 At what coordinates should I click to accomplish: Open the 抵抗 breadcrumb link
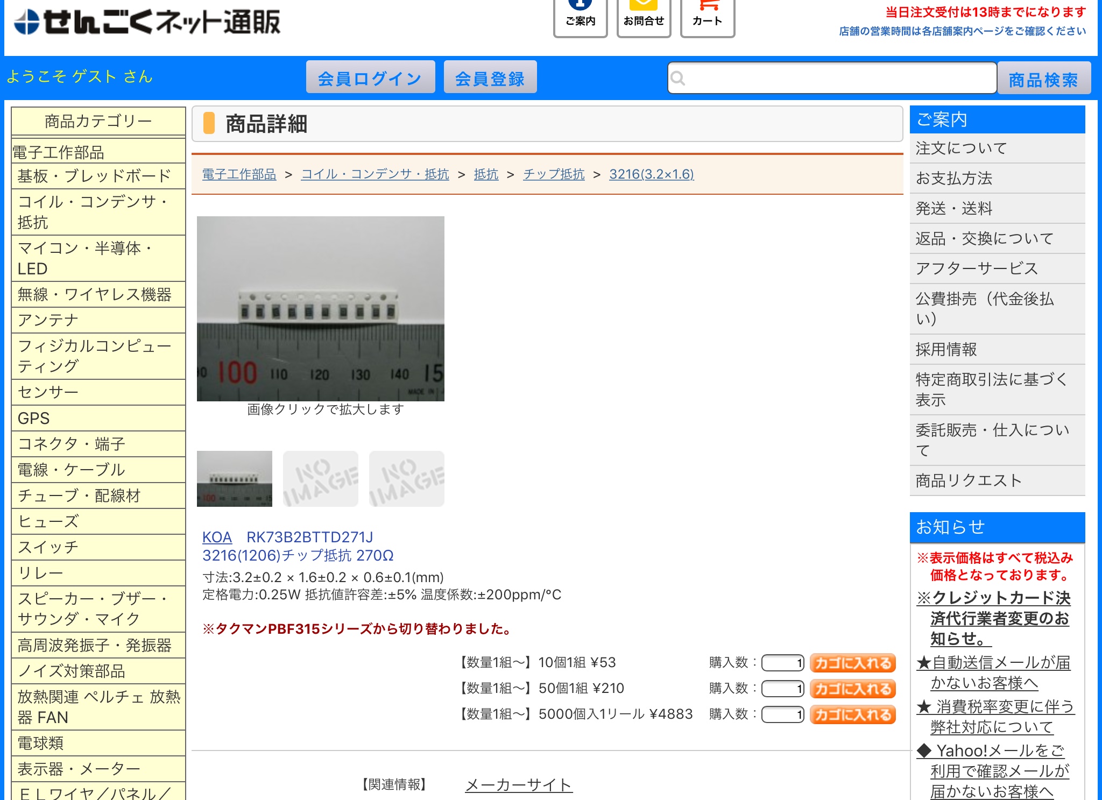pos(486,174)
